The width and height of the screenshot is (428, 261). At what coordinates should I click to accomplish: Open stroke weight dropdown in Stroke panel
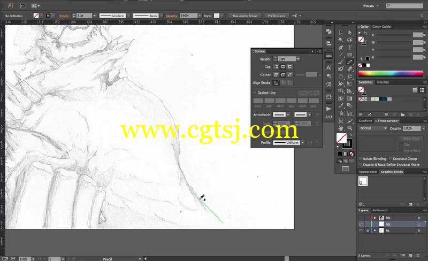(x=298, y=59)
